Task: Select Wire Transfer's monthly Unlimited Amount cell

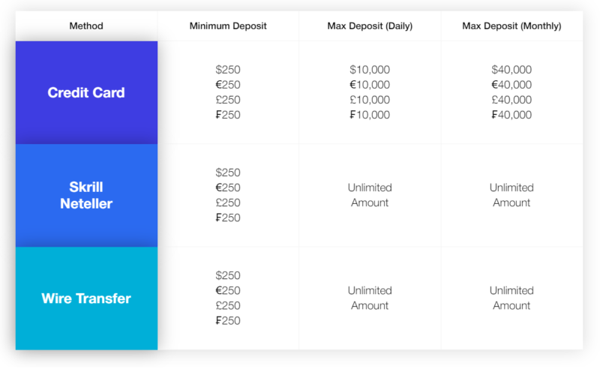Action: tap(511, 298)
